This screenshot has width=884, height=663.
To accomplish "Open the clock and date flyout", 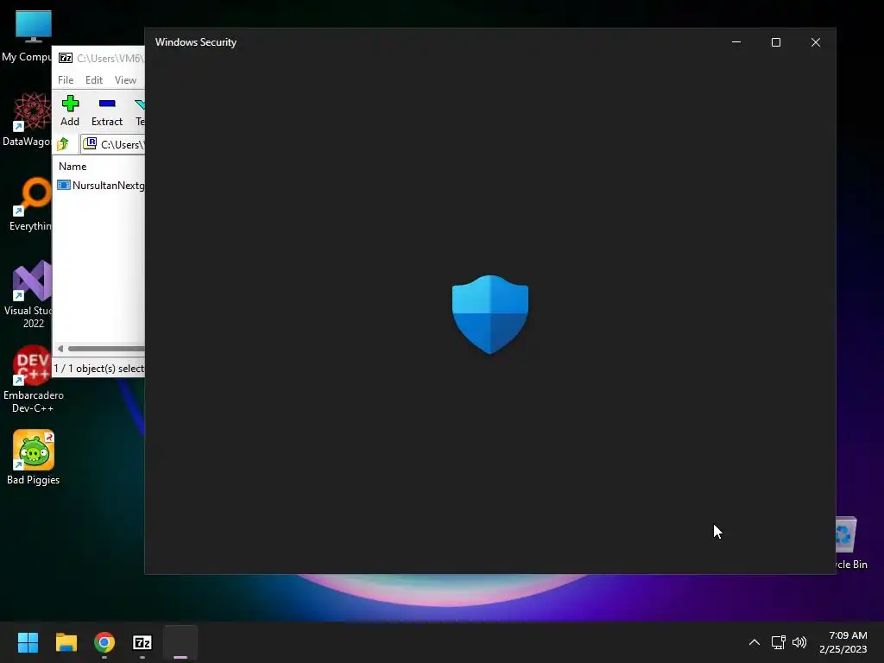I will click(843, 642).
